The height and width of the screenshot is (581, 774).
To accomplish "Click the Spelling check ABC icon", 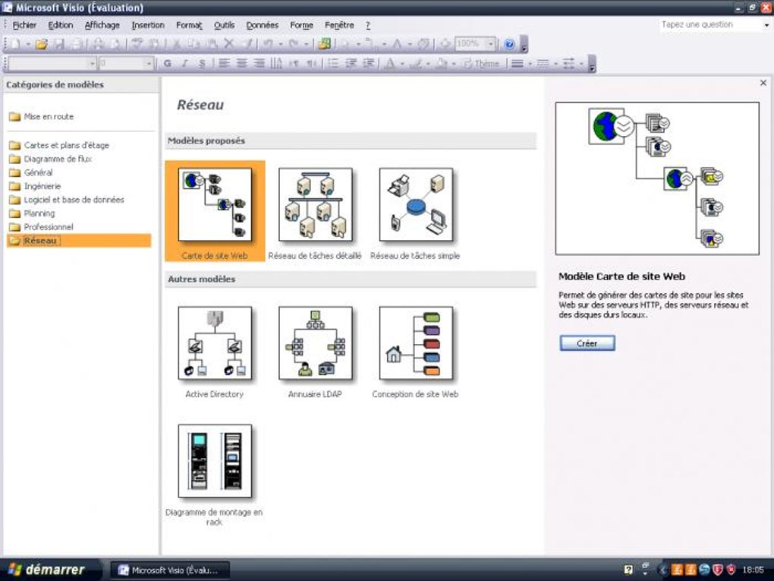I will click(137, 43).
